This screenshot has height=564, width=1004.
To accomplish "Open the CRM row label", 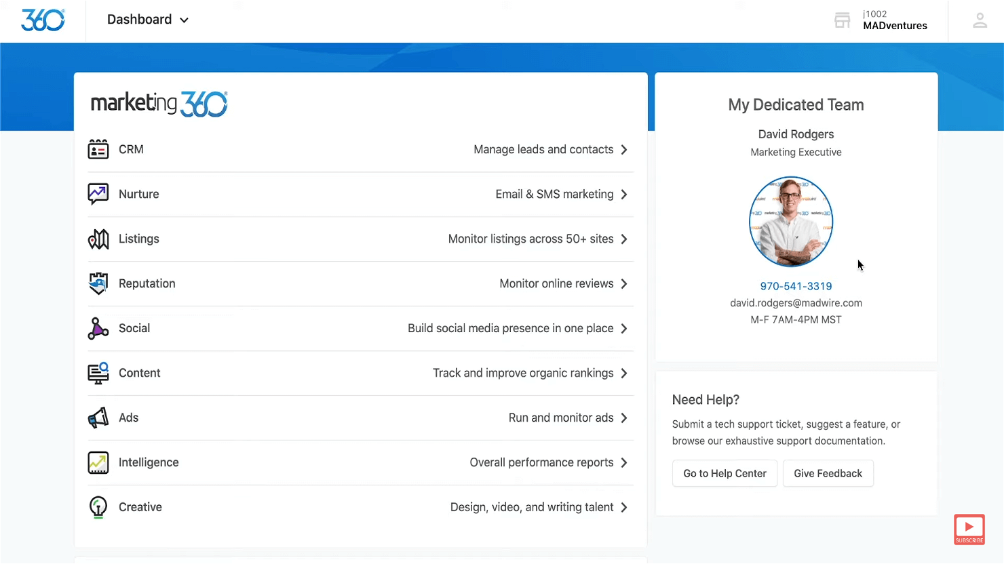I will click(x=131, y=149).
